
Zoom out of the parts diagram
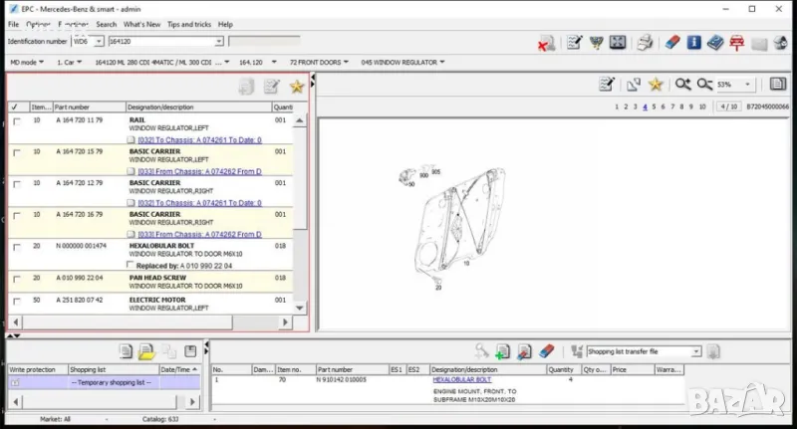(x=704, y=85)
